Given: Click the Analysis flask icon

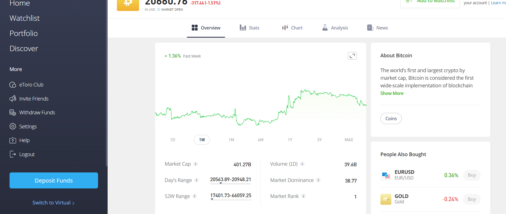Looking at the screenshot, I should (x=325, y=28).
